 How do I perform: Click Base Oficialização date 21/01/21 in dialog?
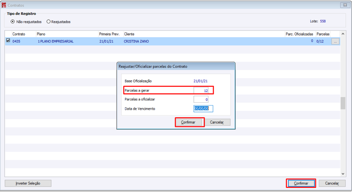coord(200,81)
